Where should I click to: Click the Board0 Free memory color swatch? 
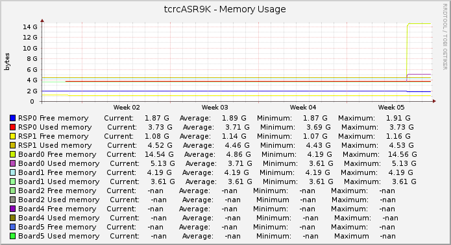12,154
